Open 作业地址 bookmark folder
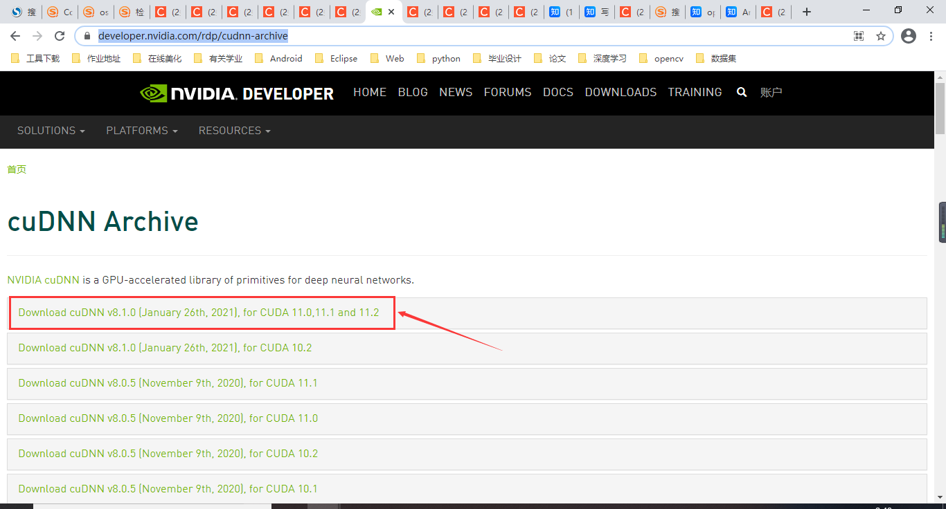946x509 pixels. (96, 59)
